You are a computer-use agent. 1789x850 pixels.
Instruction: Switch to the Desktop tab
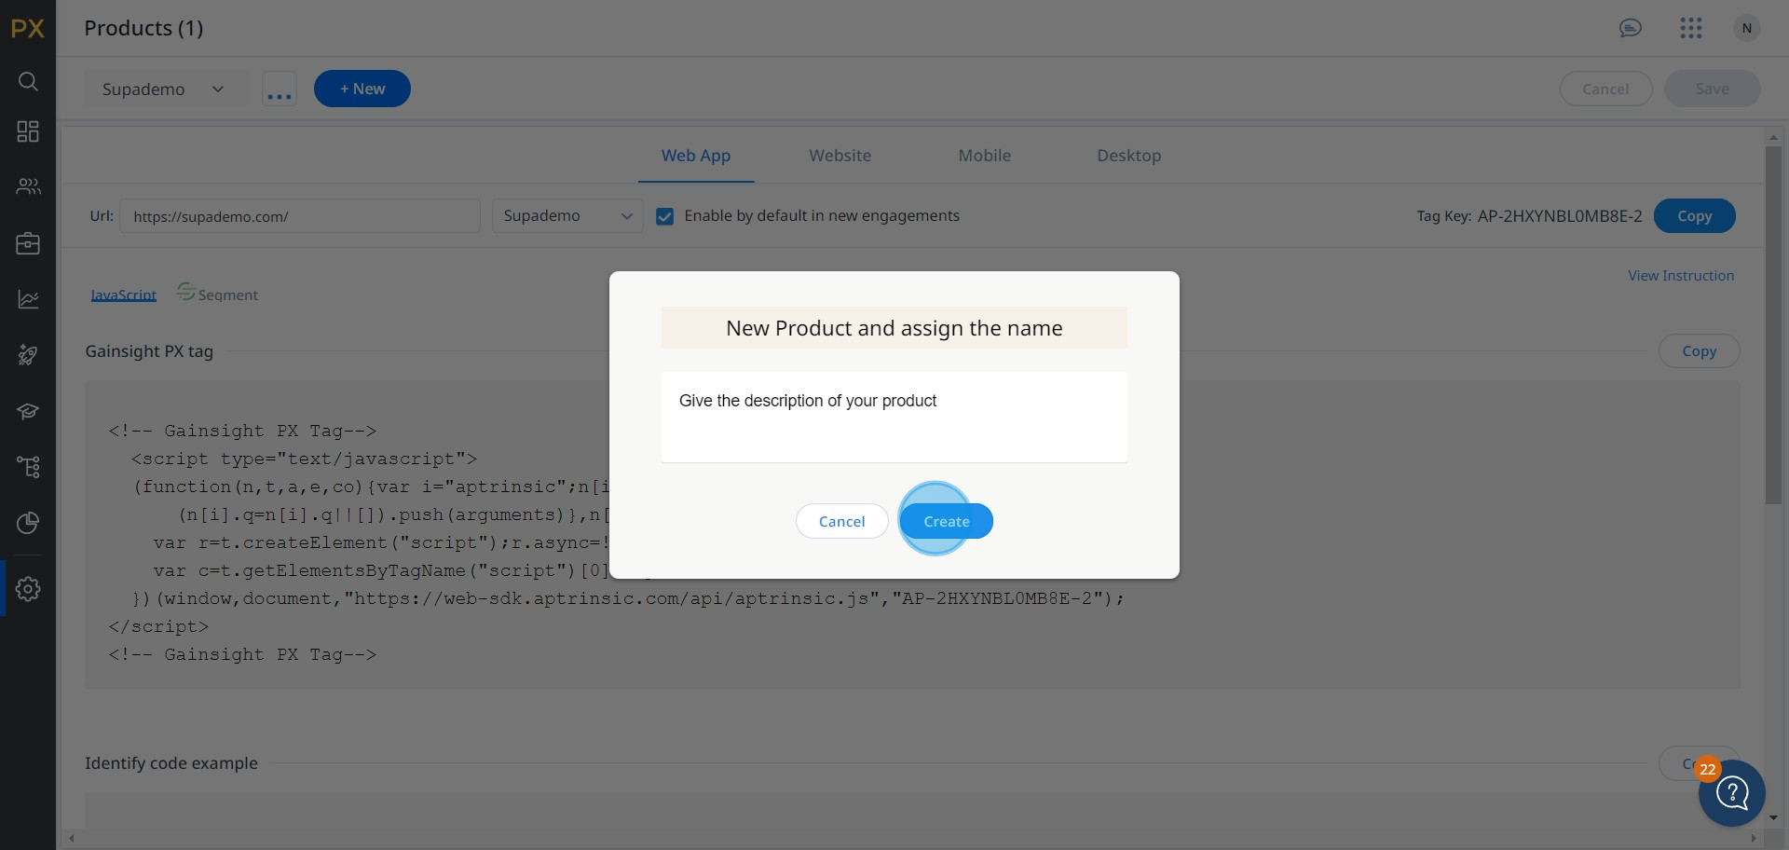coord(1129,156)
